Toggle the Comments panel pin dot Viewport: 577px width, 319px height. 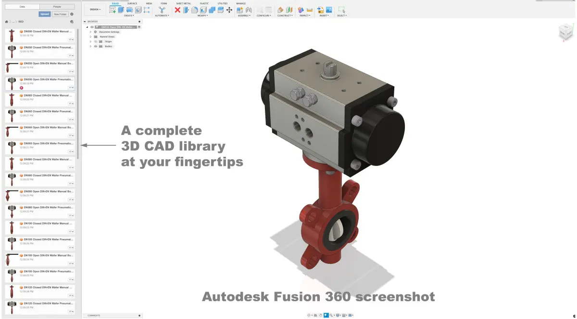click(139, 315)
